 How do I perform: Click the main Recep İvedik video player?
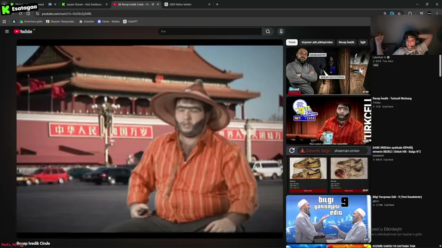coord(150,139)
